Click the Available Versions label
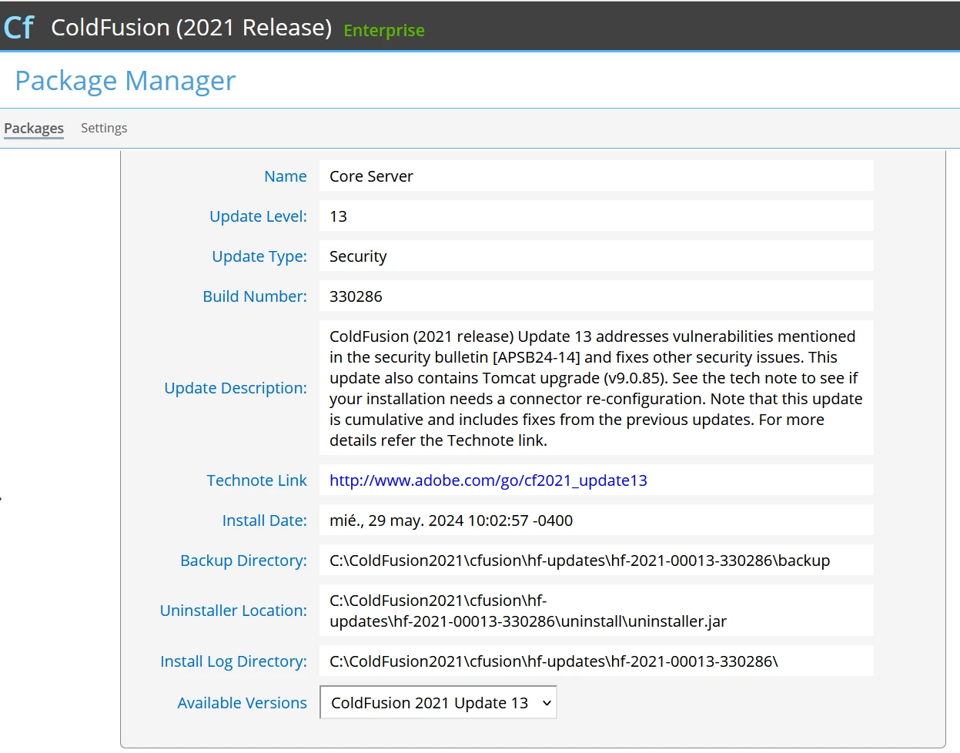Screen dimensions: 960x753 (242, 703)
